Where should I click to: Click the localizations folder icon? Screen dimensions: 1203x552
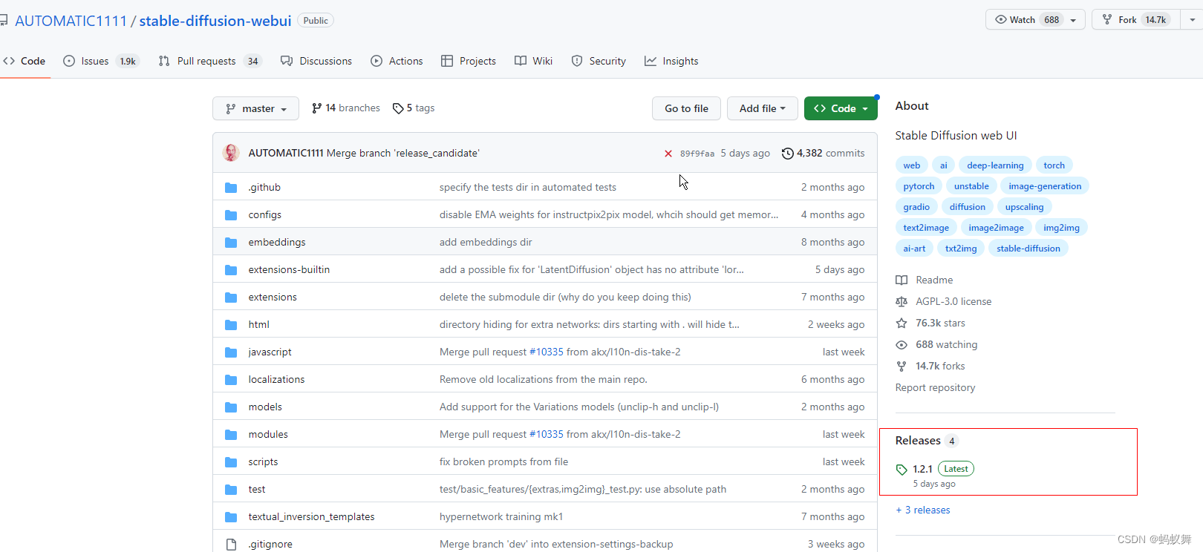point(231,380)
